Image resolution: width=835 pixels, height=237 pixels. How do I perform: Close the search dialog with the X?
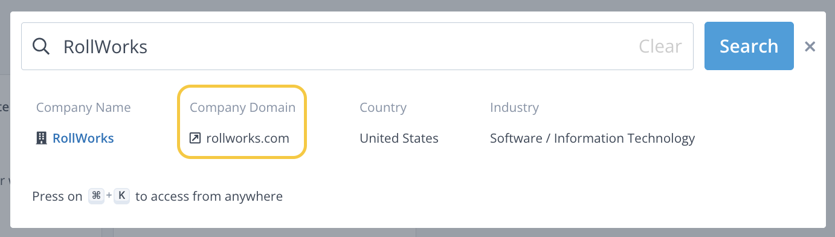810,47
